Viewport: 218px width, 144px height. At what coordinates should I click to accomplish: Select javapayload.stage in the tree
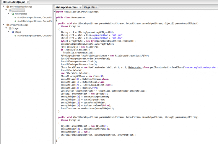19,25
